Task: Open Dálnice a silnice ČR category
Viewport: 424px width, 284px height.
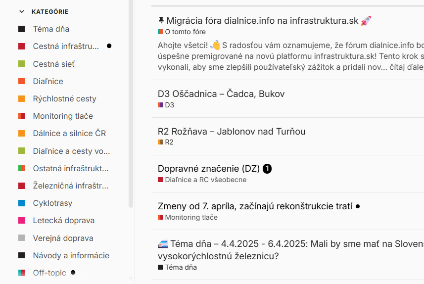Action: pos(69,134)
